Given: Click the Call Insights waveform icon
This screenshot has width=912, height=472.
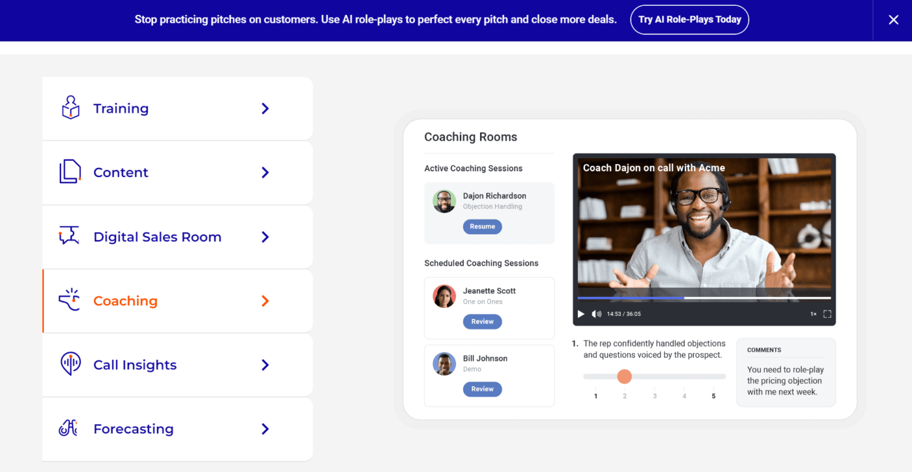Looking at the screenshot, I should tap(70, 364).
